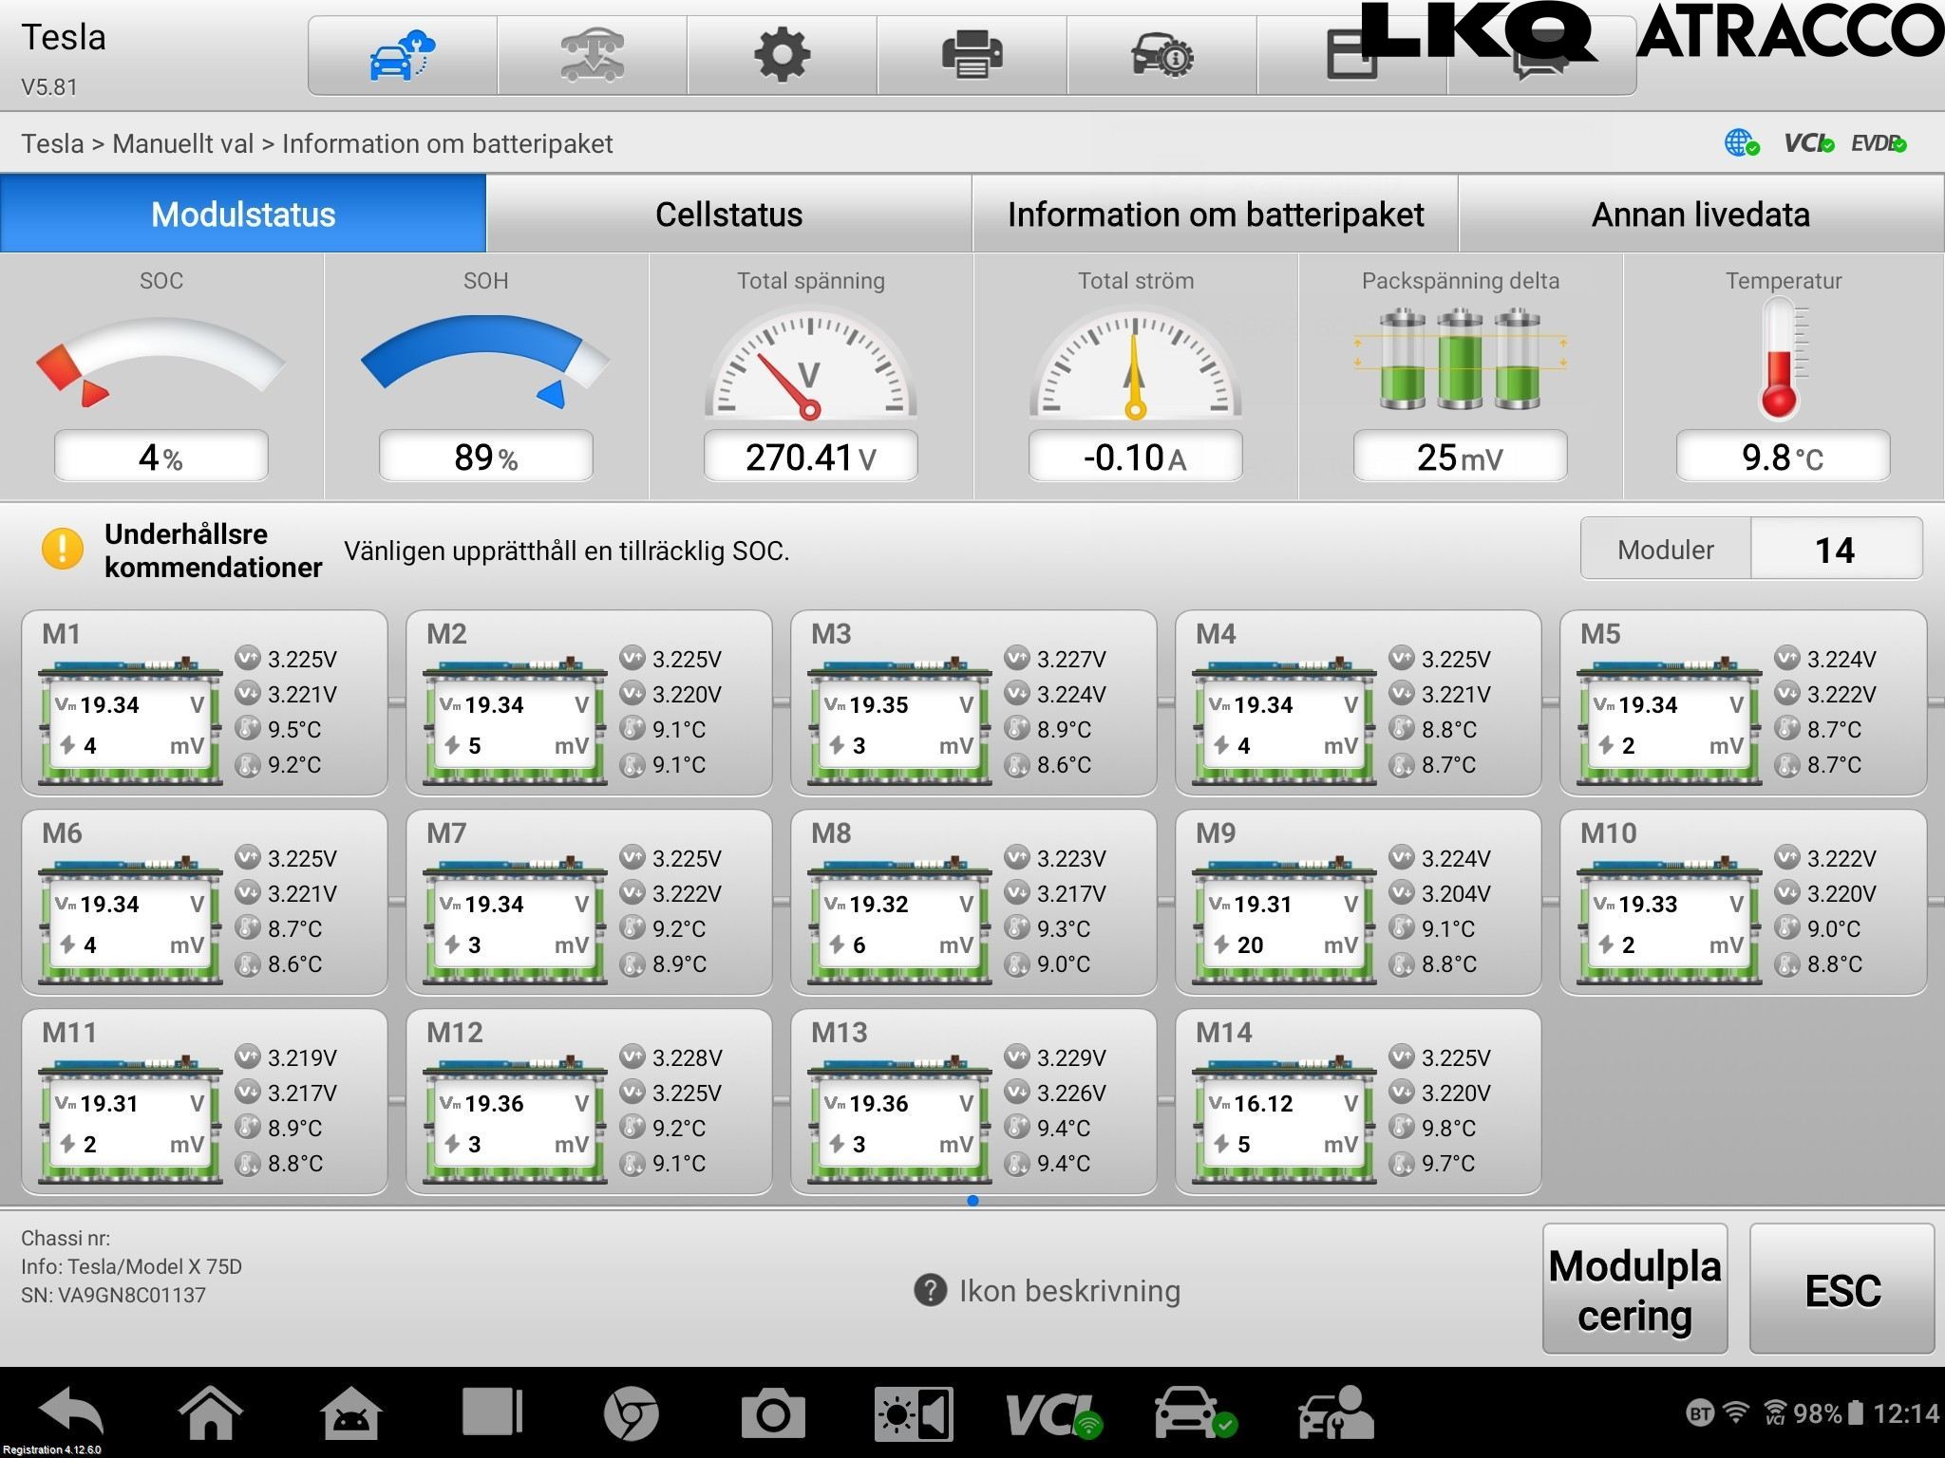Tap the globe network status icon
Image resolution: width=1945 pixels, height=1458 pixels.
pos(1741,143)
